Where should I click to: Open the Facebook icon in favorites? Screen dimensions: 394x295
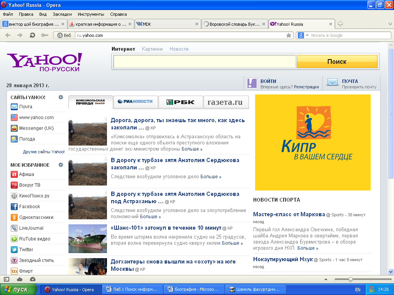[x=14, y=206]
